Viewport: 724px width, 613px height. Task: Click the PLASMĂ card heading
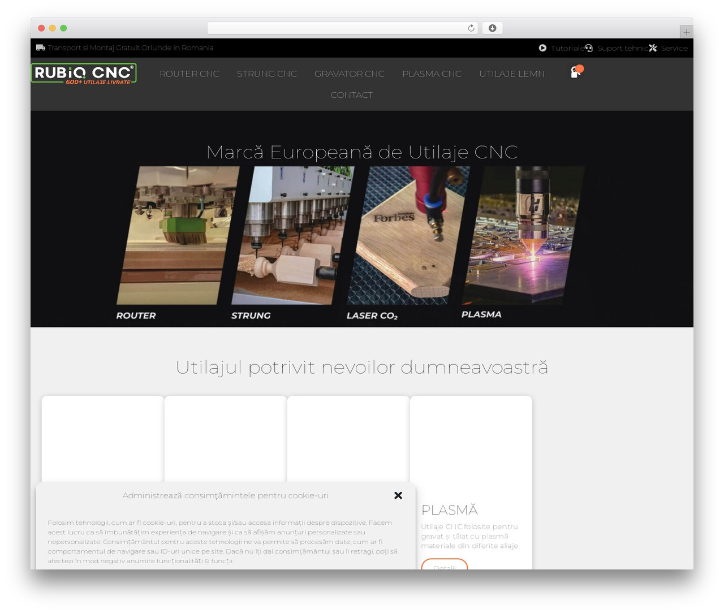click(x=450, y=510)
